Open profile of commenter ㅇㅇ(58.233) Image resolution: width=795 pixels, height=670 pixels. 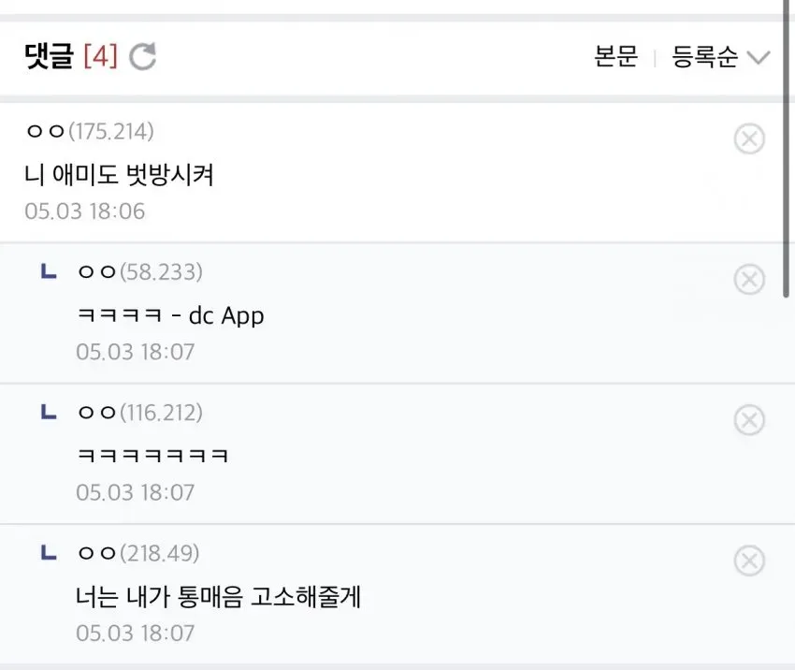tap(140, 272)
